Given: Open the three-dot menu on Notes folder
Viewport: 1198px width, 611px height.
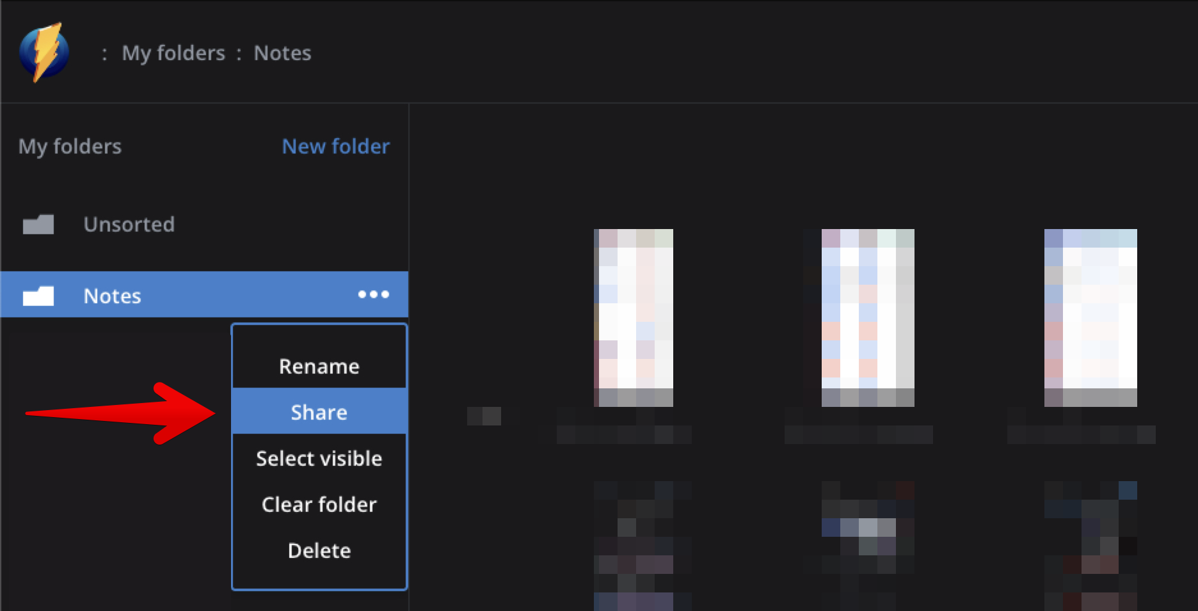Looking at the screenshot, I should point(373,294).
